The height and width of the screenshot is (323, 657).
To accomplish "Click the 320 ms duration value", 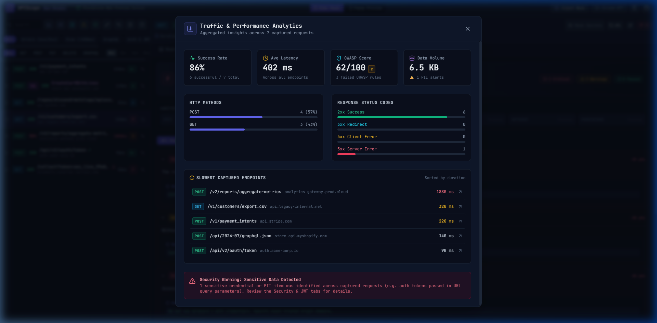I will [x=446, y=206].
